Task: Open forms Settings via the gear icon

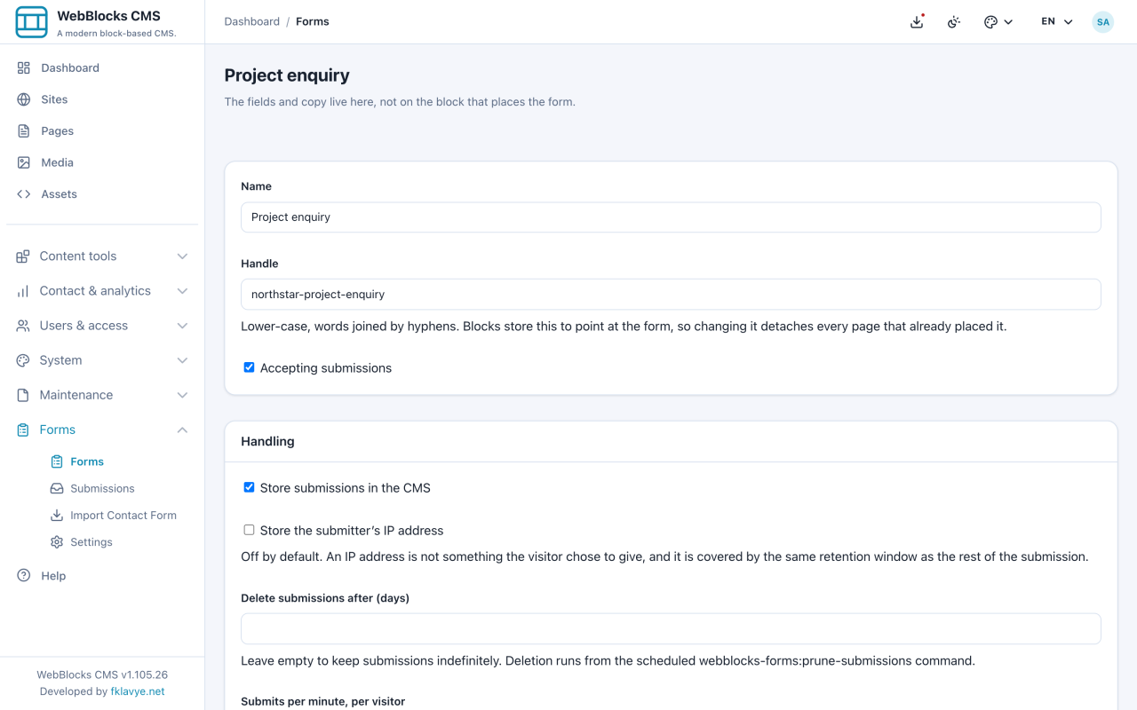Action: (x=57, y=542)
